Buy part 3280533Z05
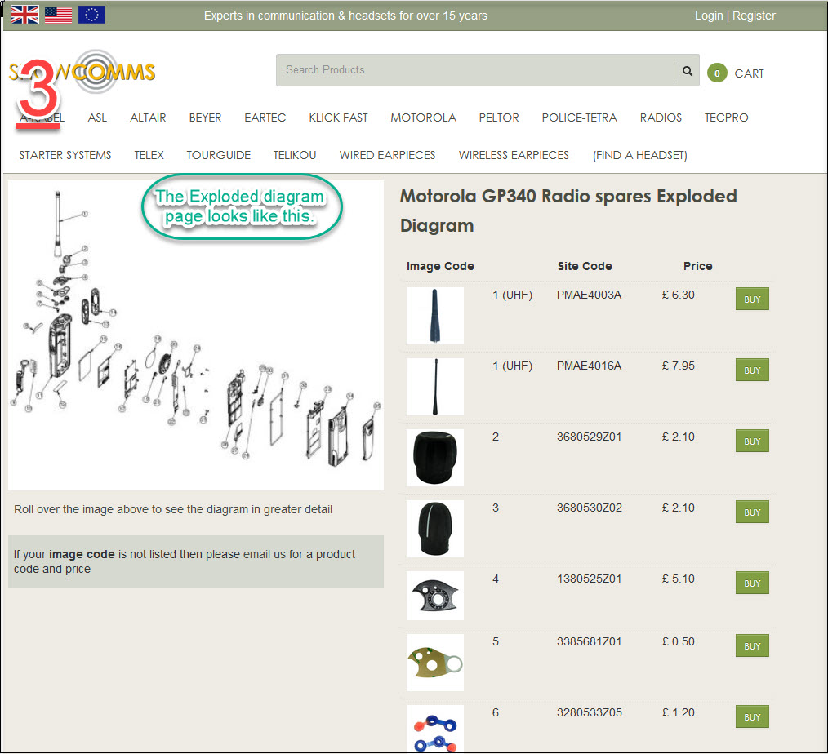 point(752,717)
